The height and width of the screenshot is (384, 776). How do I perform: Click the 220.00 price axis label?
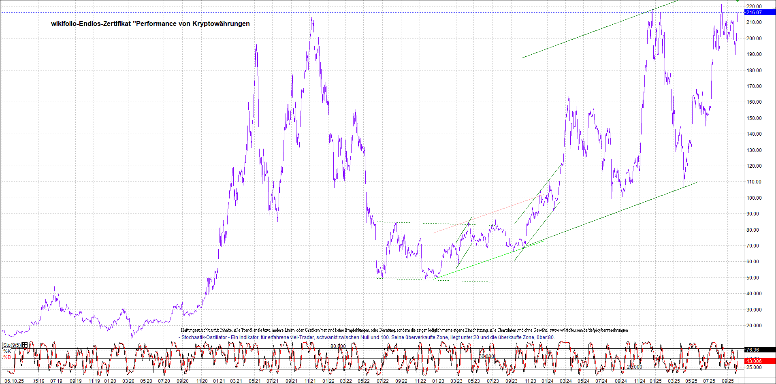tap(754, 6)
